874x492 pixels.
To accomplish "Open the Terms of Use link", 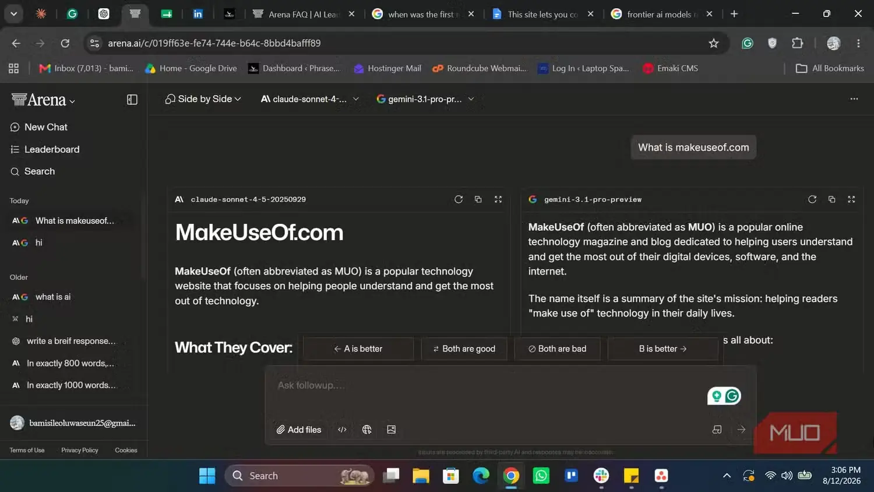I will [27, 450].
